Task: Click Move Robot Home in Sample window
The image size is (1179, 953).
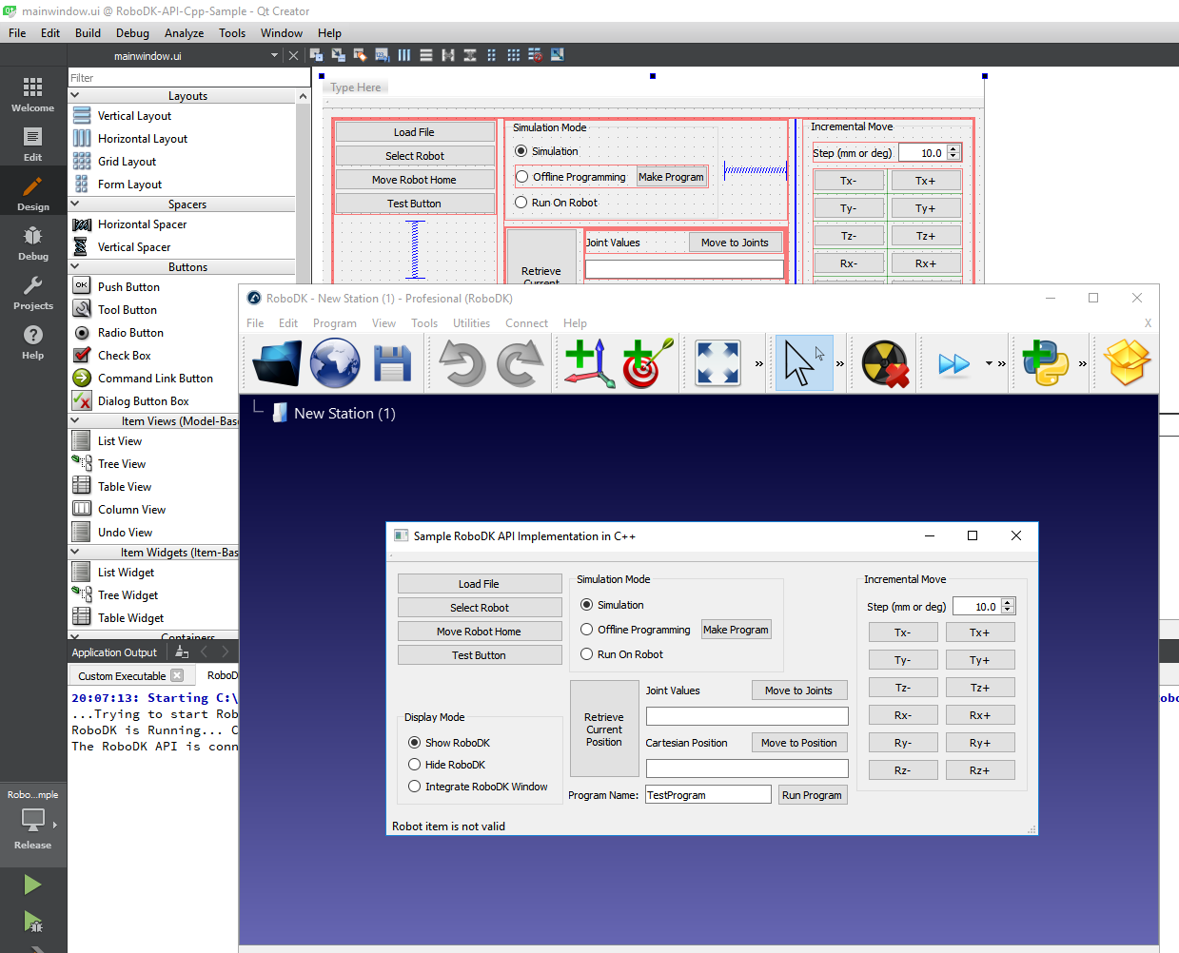Action: (480, 632)
